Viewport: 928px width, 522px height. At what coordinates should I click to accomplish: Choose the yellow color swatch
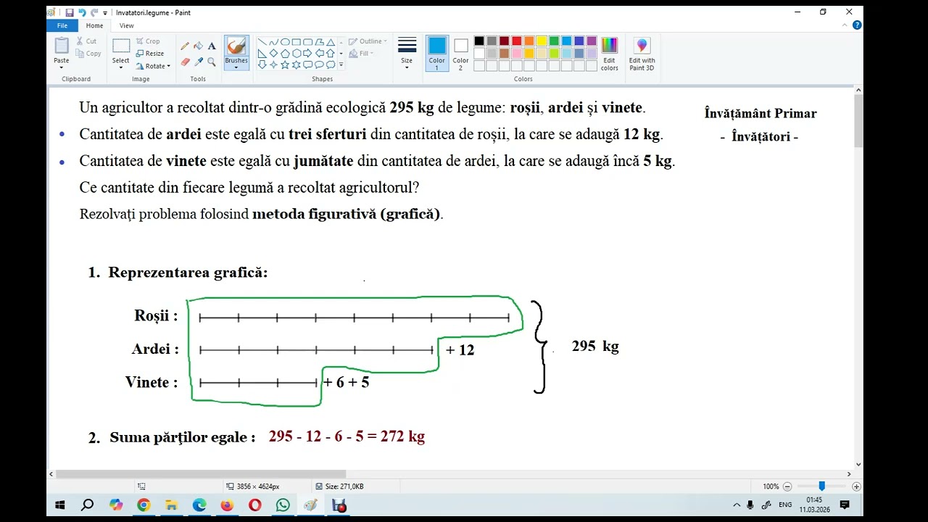(542, 41)
